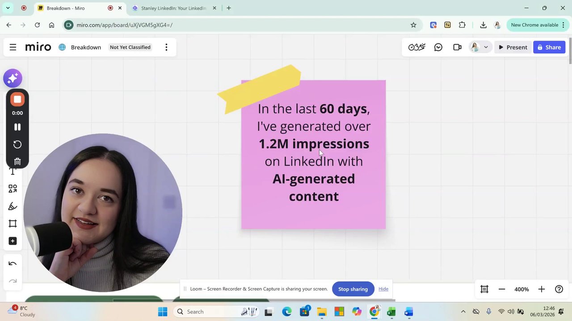Click the Hide link
This screenshot has height=321, width=572.
pyautogui.click(x=383, y=289)
